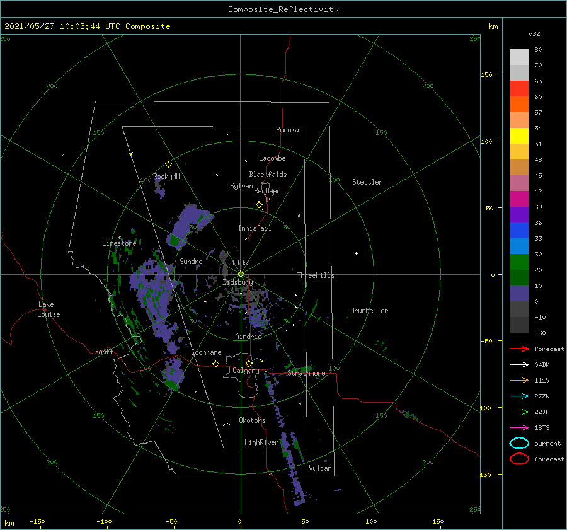Image resolution: width=567 pixels, height=530 pixels.
Task: Click the Vulcan label
Action: pos(320,468)
